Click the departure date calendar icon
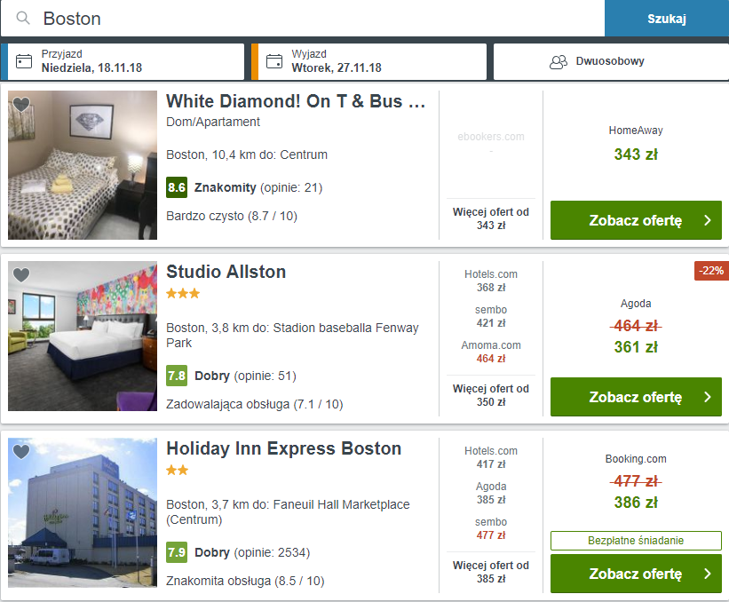The height and width of the screenshot is (602, 729). pyautogui.click(x=274, y=61)
